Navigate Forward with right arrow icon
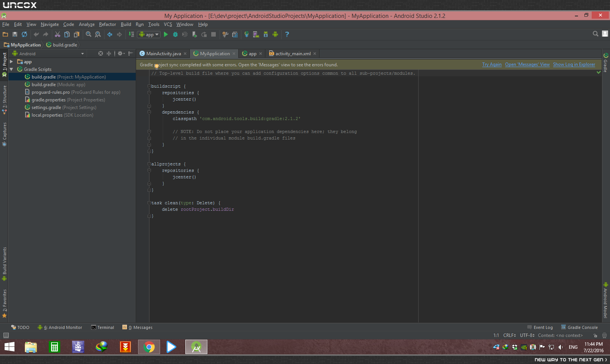Image resolution: width=610 pixels, height=364 pixels. 119,34
